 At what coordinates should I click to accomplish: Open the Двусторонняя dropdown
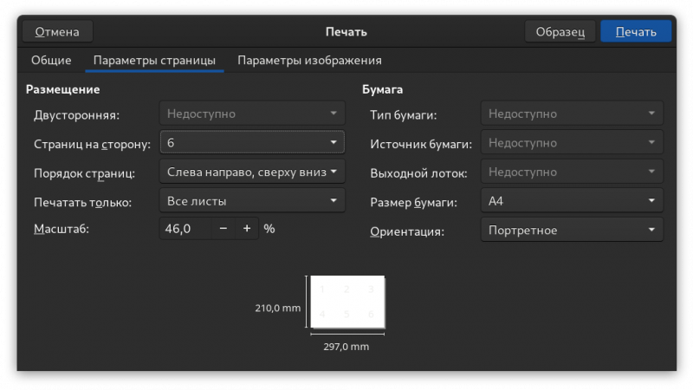click(x=252, y=114)
